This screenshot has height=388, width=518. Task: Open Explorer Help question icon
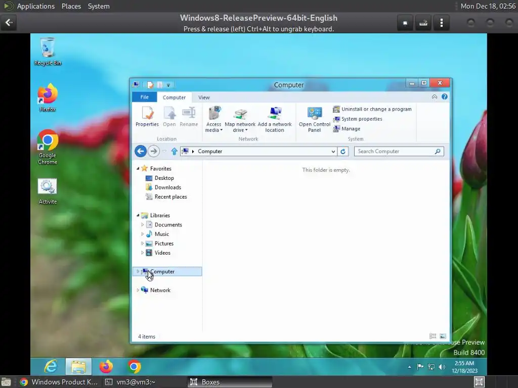click(444, 96)
